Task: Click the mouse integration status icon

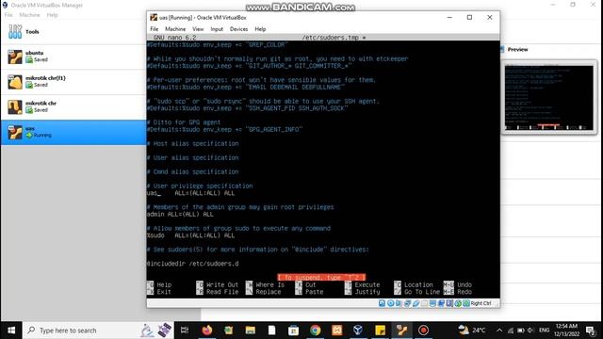Action: tap(458, 303)
